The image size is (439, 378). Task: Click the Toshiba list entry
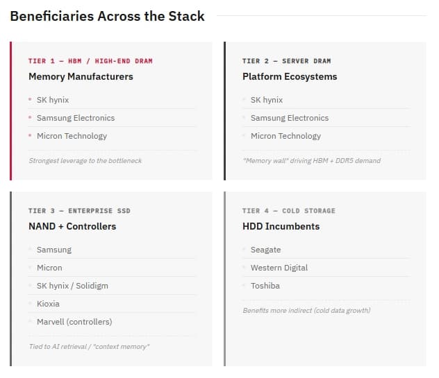tap(265, 286)
